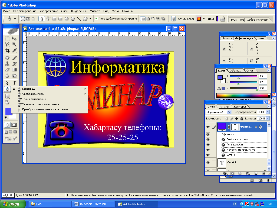Select the Magic Wand tool
The height and width of the screenshot is (208, 277).
pyautogui.click(x=14, y=44)
